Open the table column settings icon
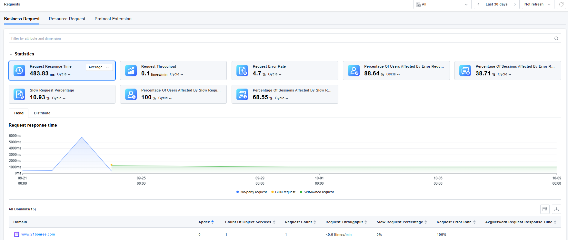568x240 pixels. (545, 209)
